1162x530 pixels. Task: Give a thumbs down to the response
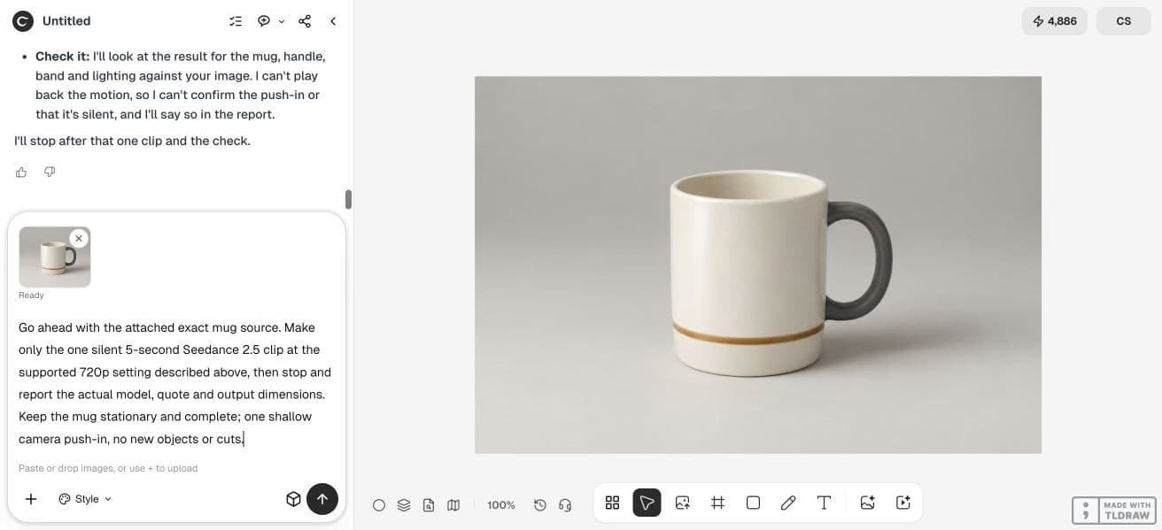pos(50,173)
